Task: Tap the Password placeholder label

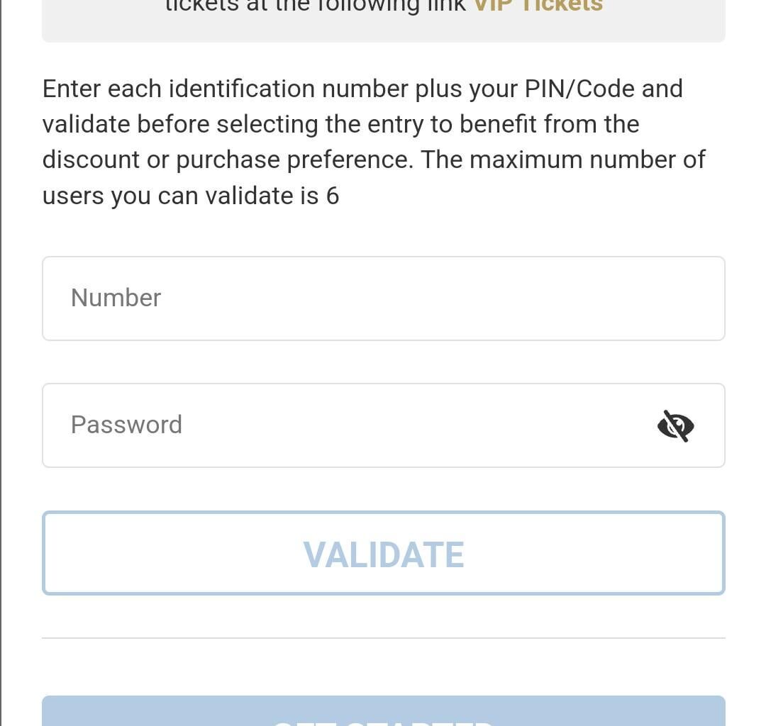Action: coord(126,425)
